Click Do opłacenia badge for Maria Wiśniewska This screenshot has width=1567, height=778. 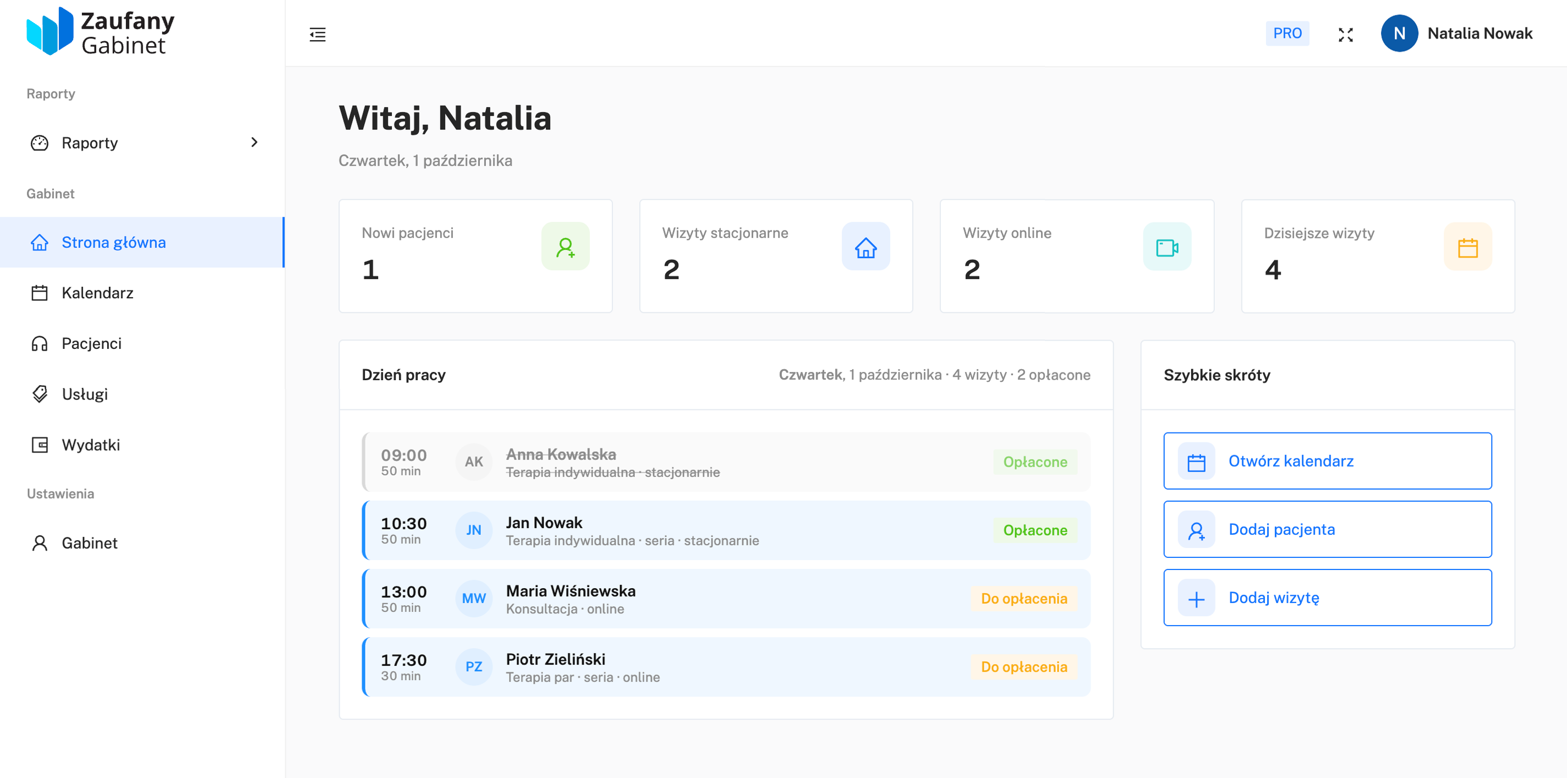coord(1024,599)
